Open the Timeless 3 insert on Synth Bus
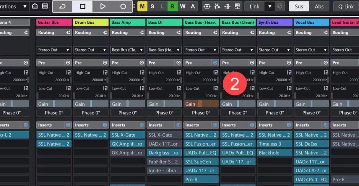359x186 pixels. [x=274, y=144]
